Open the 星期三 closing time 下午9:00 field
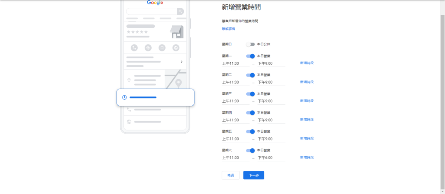 point(271,101)
